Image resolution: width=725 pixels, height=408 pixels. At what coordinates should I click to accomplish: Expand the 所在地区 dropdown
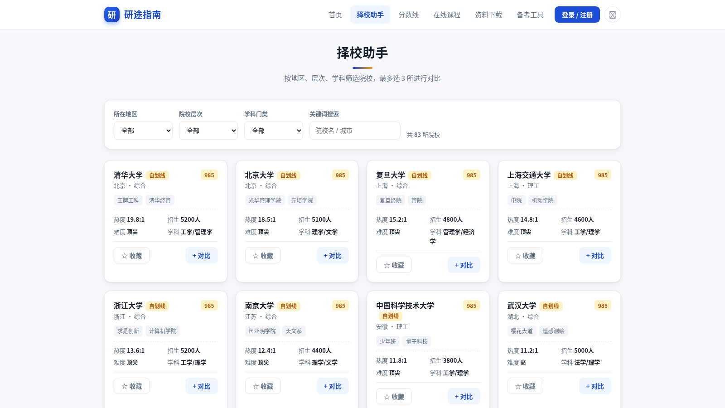tap(143, 131)
